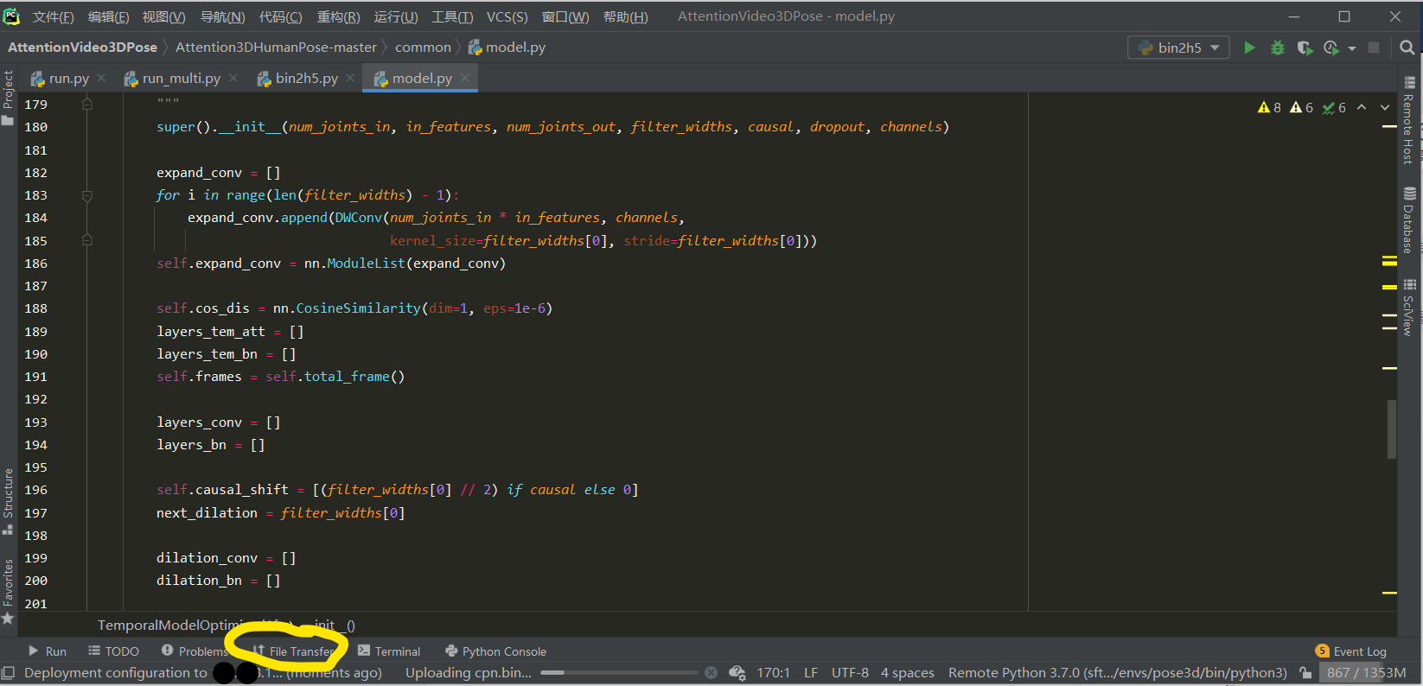Image resolution: width=1423 pixels, height=686 pixels.
Task: Open Search Everywhere magnifier
Action: (1407, 48)
